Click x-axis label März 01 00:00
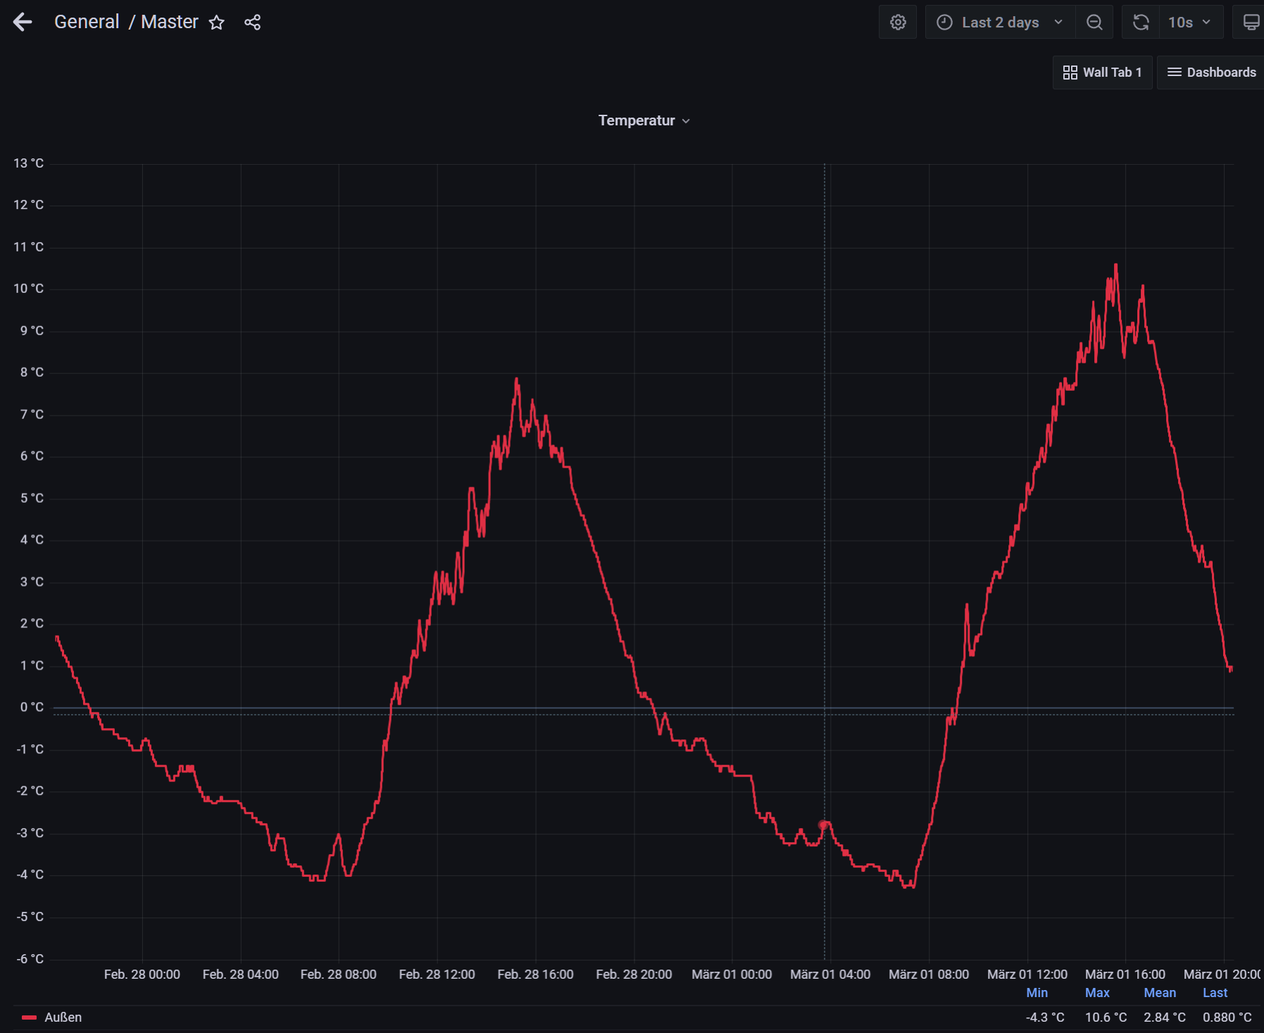The height and width of the screenshot is (1033, 1264). point(732,975)
